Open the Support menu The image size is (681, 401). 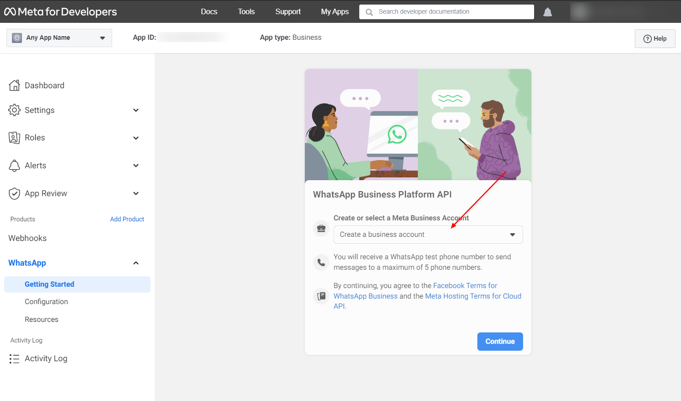(x=288, y=11)
